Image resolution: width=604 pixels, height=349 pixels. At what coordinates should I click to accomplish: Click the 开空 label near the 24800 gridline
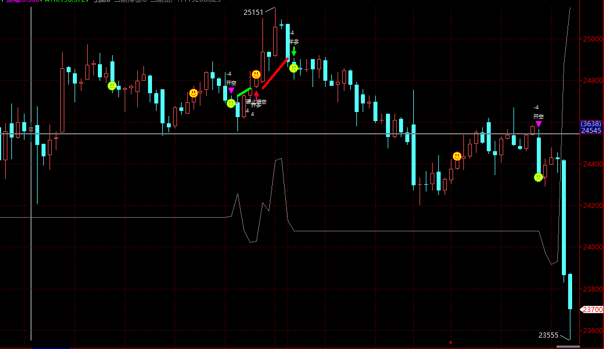pos(231,83)
